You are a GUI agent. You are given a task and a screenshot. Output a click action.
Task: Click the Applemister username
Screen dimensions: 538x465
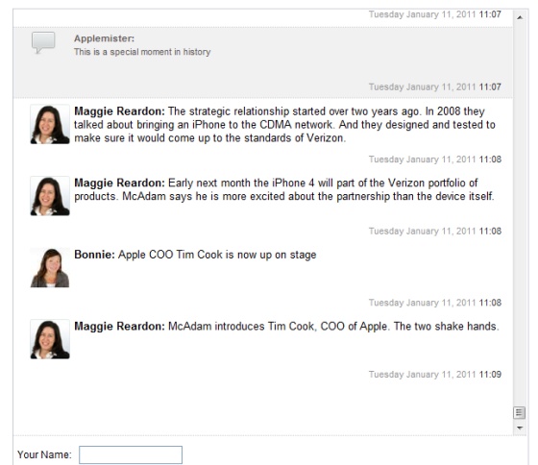click(x=105, y=38)
